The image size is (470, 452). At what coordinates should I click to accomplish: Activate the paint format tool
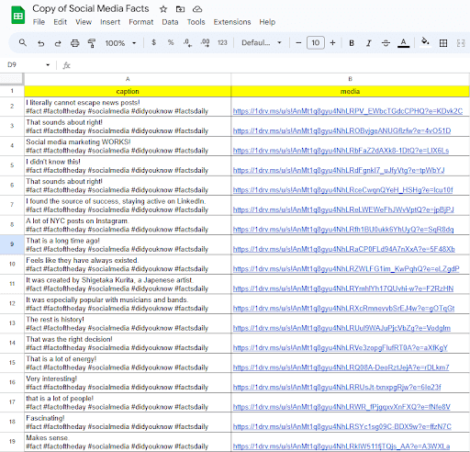[x=92, y=43]
